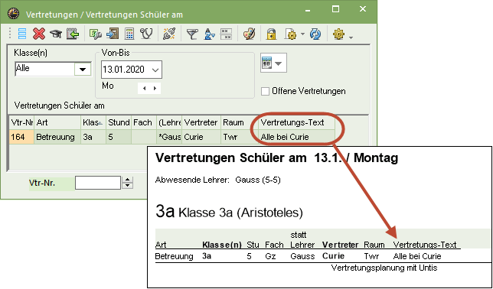Click the calculator icon in toolbar
This screenshot has height=289, width=493.
coord(129,34)
